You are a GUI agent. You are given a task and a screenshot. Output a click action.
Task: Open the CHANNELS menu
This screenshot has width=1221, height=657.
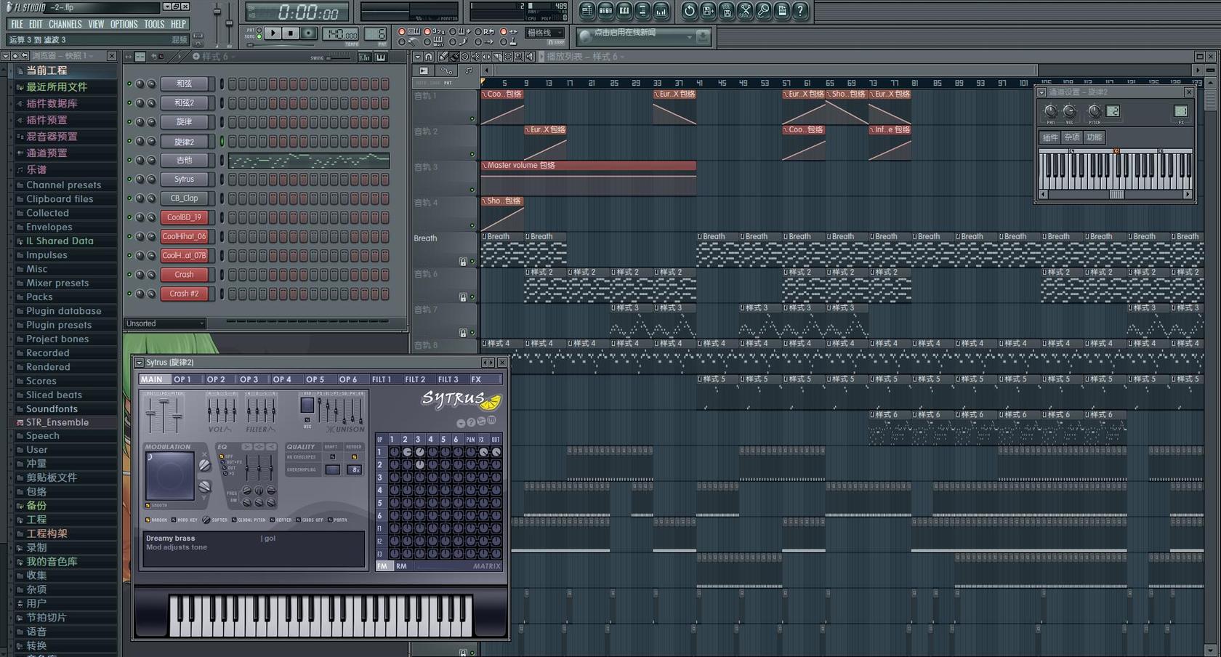[x=65, y=24]
